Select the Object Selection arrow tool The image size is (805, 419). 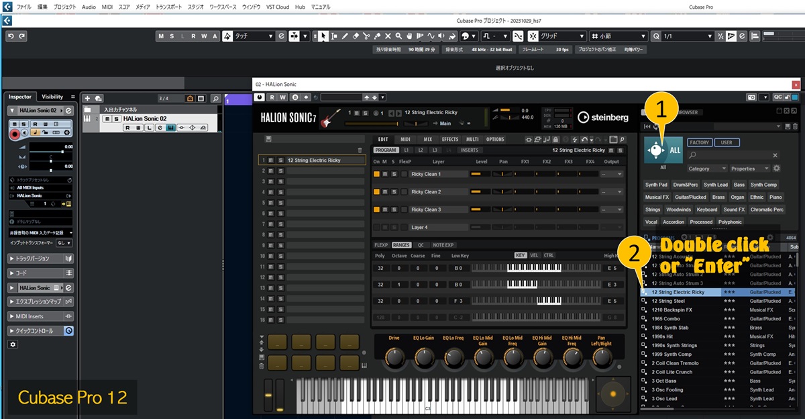[323, 36]
